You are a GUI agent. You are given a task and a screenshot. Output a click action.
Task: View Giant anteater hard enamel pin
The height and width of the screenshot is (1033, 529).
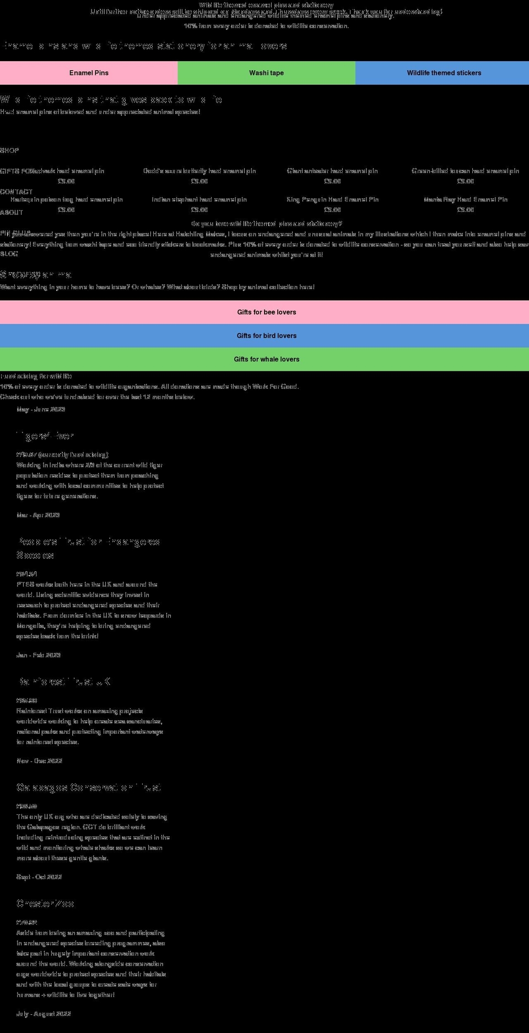pos(332,171)
